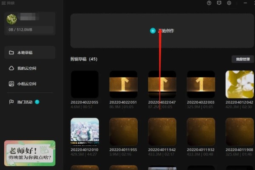255x170 pixels.
Task: Open draft thumbnail 202204012010
Action: point(85,132)
